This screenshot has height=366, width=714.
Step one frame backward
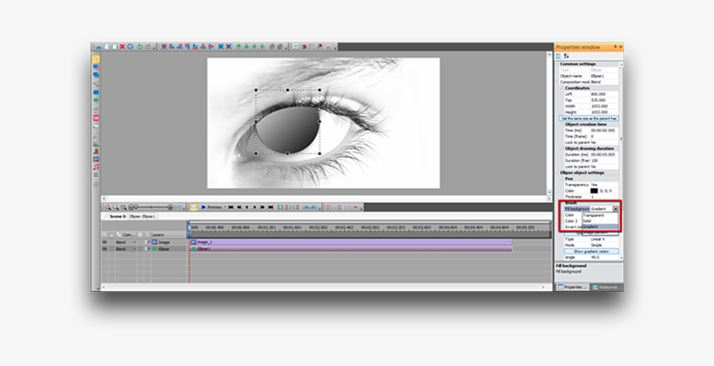pos(246,207)
